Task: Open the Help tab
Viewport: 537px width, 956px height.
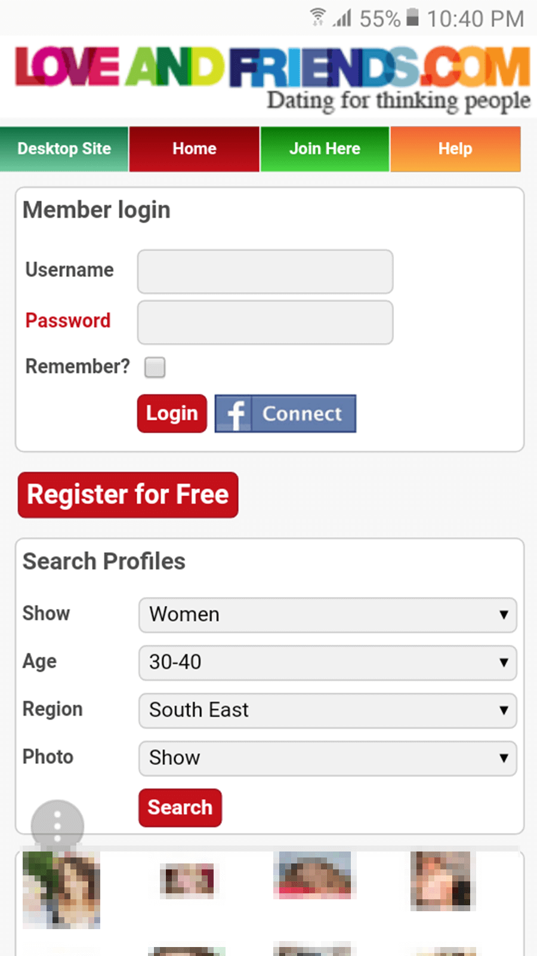Action: point(455,149)
